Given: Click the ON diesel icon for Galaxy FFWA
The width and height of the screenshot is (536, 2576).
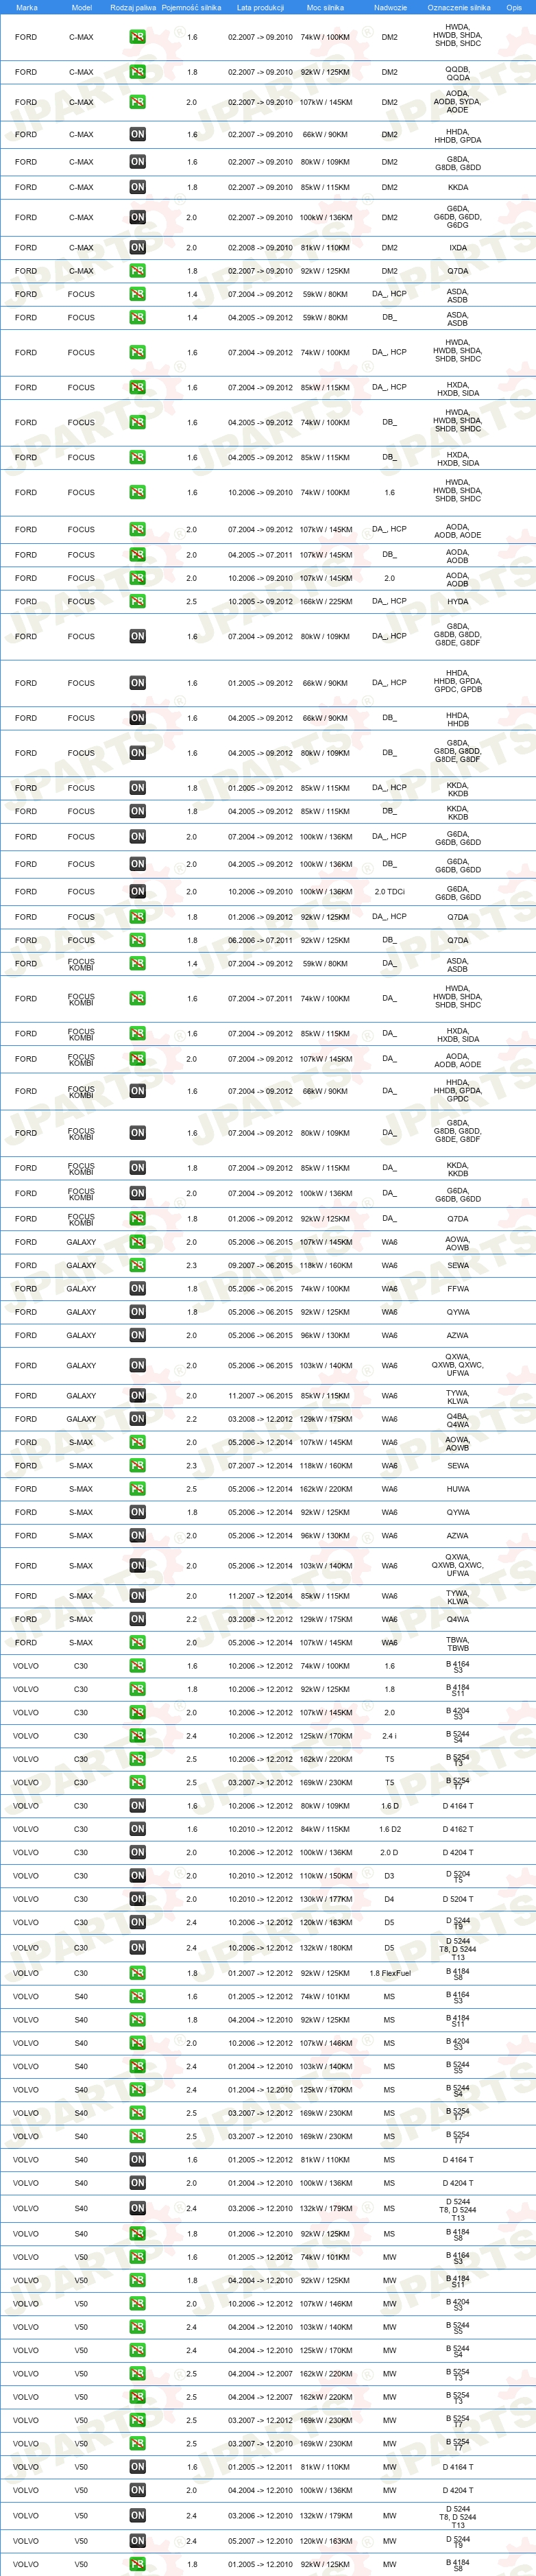Looking at the screenshot, I should pos(137,1288).
